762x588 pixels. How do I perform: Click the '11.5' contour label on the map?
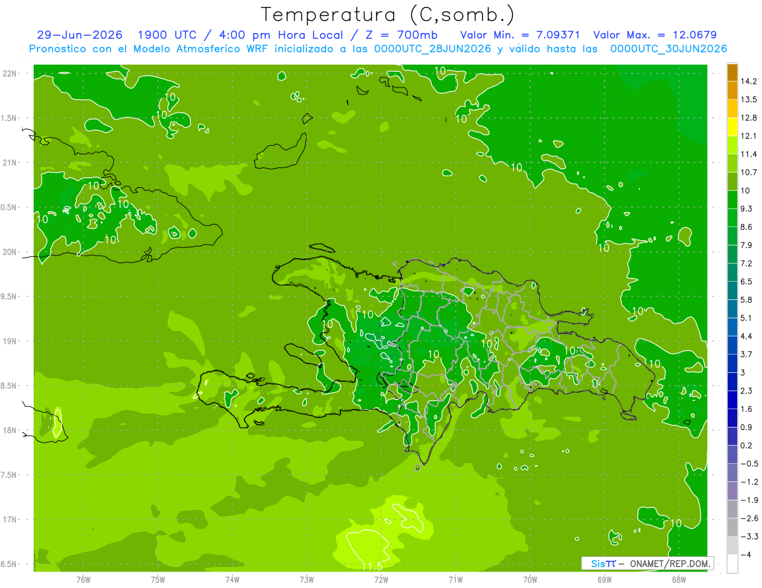point(371,566)
